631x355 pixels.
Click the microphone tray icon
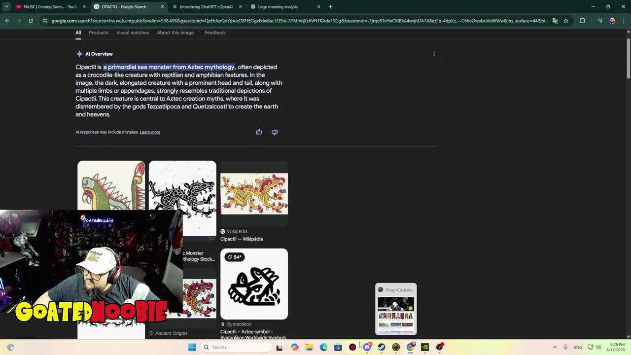coord(565,347)
